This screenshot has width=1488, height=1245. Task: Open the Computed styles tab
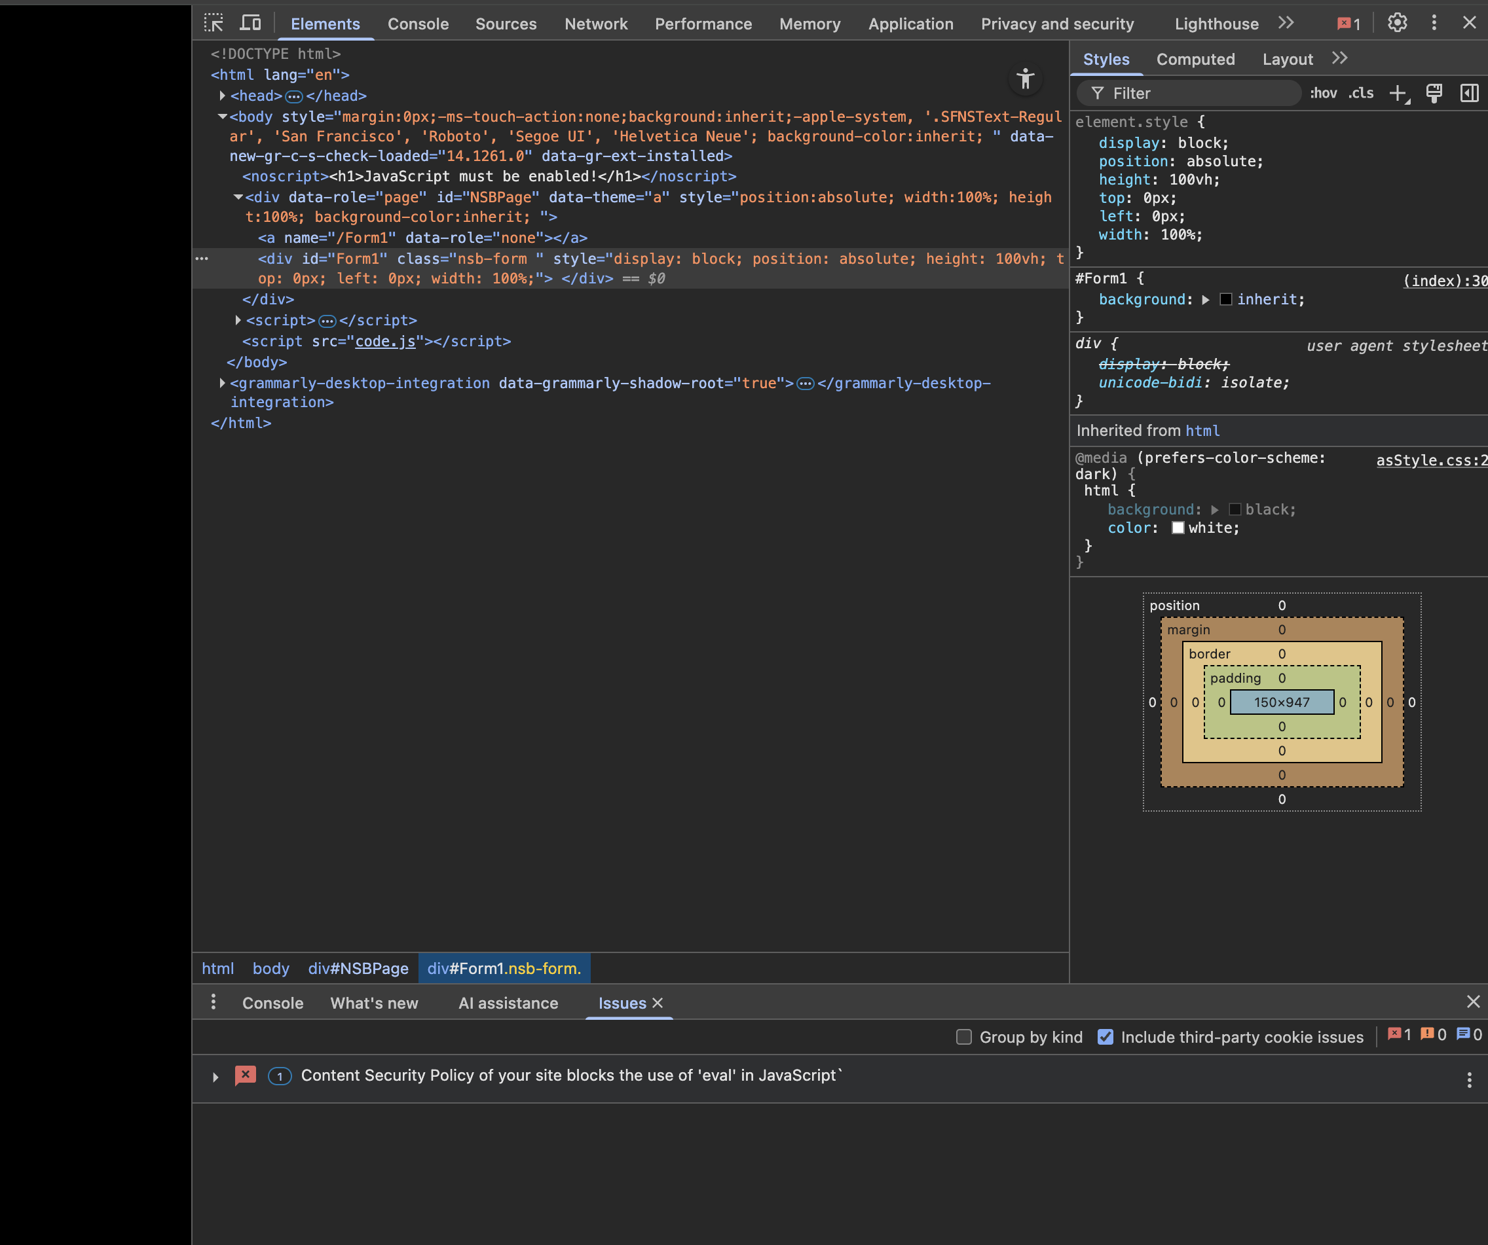(x=1195, y=60)
